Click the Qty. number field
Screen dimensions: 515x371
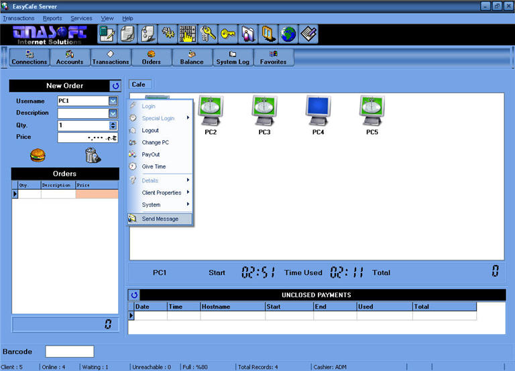(x=83, y=125)
